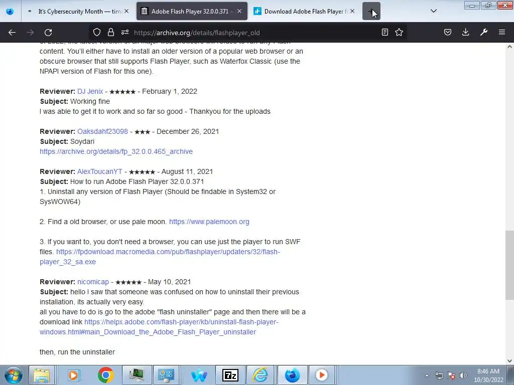Viewport: 514px width, 385px height.
Task: Open the circuit-board monitor taskbar icon
Action: 137,375
